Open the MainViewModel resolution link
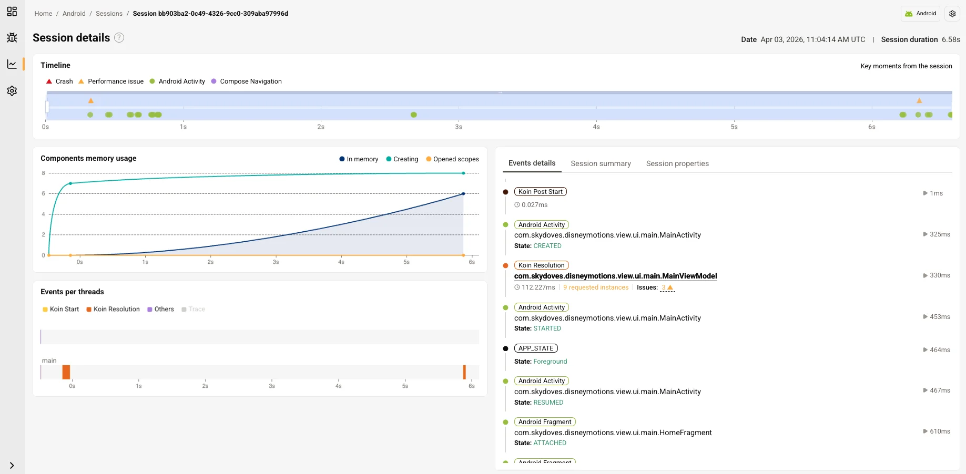The image size is (966, 474). pyautogui.click(x=615, y=276)
